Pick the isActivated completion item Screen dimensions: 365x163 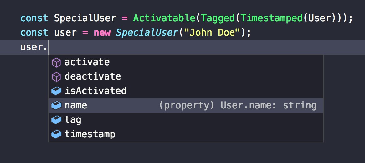click(x=95, y=91)
